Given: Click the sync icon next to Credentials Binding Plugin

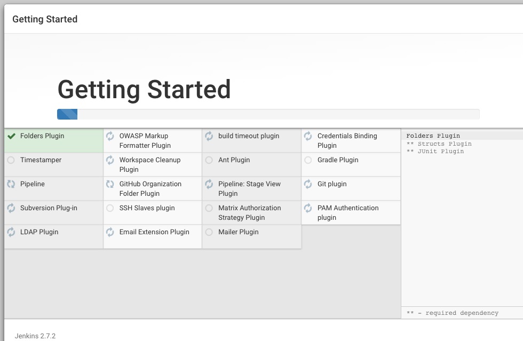Looking at the screenshot, I should [x=308, y=136].
